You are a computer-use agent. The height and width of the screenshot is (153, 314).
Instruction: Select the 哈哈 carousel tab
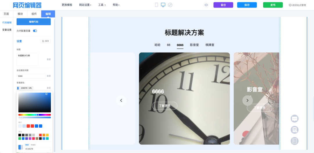pos(157,45)
